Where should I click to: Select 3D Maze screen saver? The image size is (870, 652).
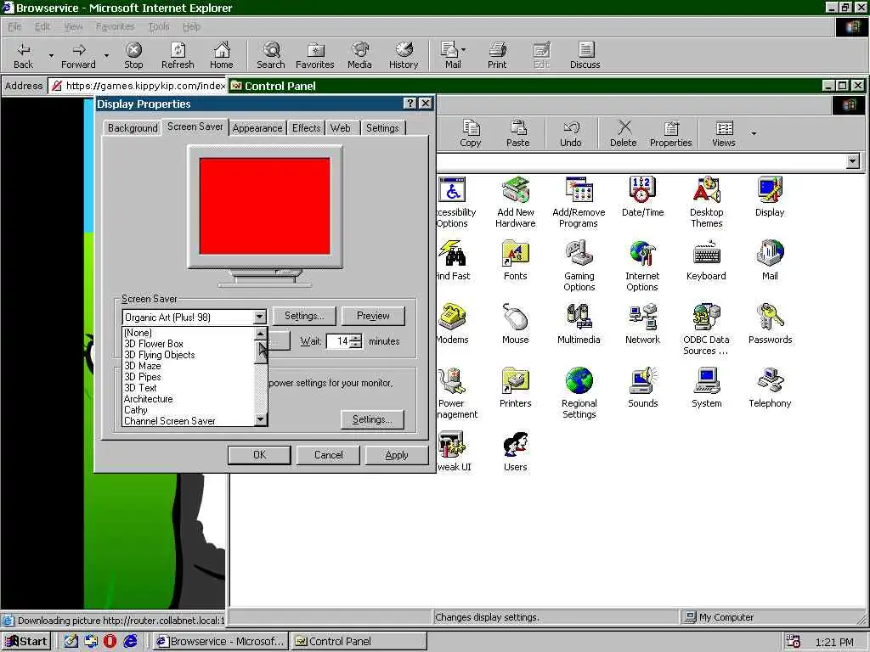(188, 366)
